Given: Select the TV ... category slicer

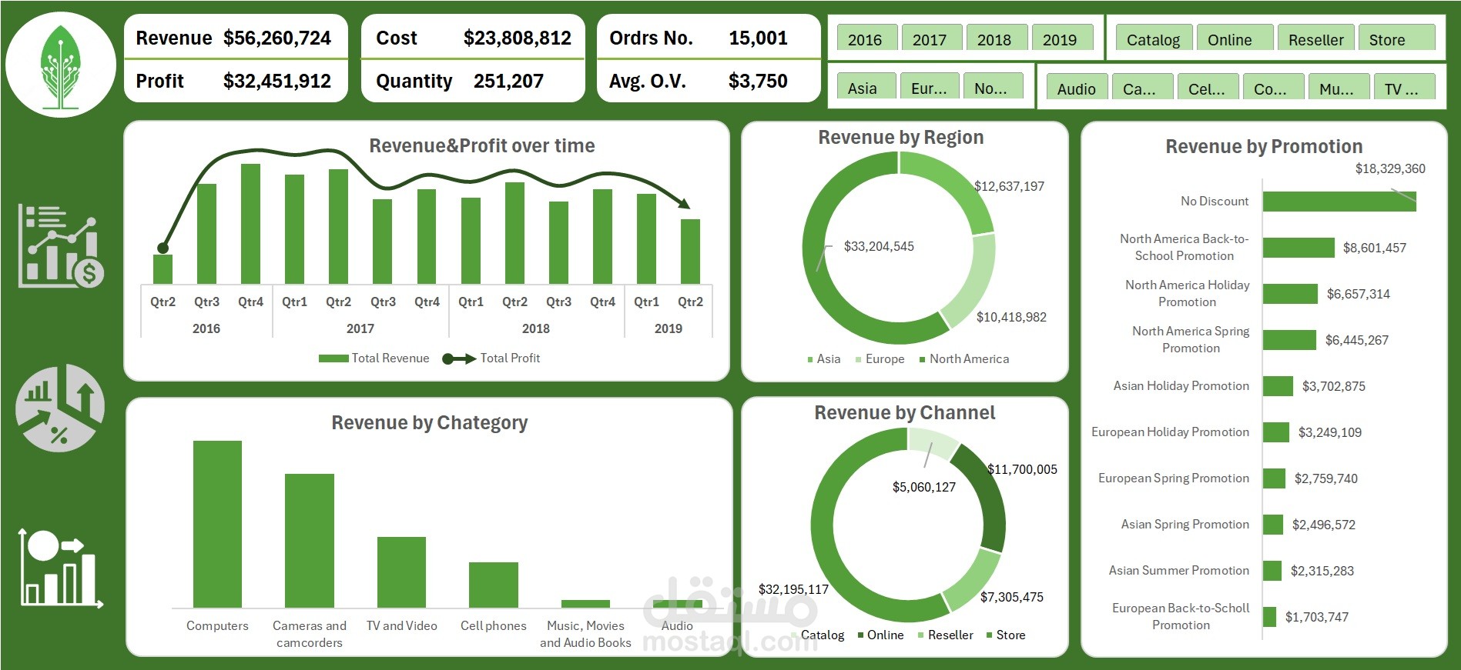Looking at the screenshot, I should click(1405, 88).
